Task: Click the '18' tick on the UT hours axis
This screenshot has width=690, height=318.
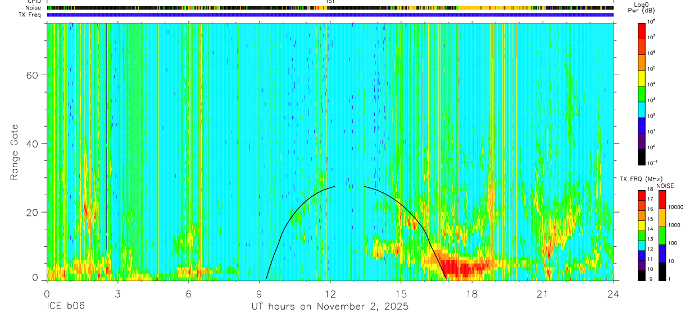Action: [x=472, y=294]
